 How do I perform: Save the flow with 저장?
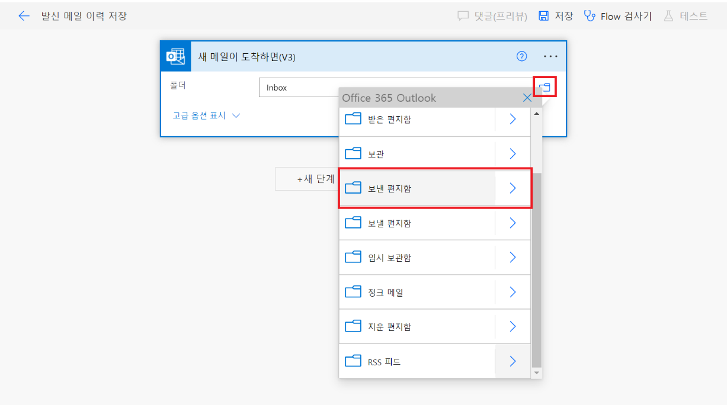tap(555, 16)
